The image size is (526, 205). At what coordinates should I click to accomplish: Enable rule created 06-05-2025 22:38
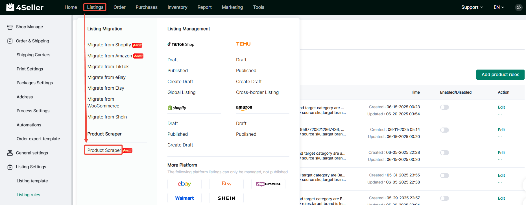[x=444, y=153]
